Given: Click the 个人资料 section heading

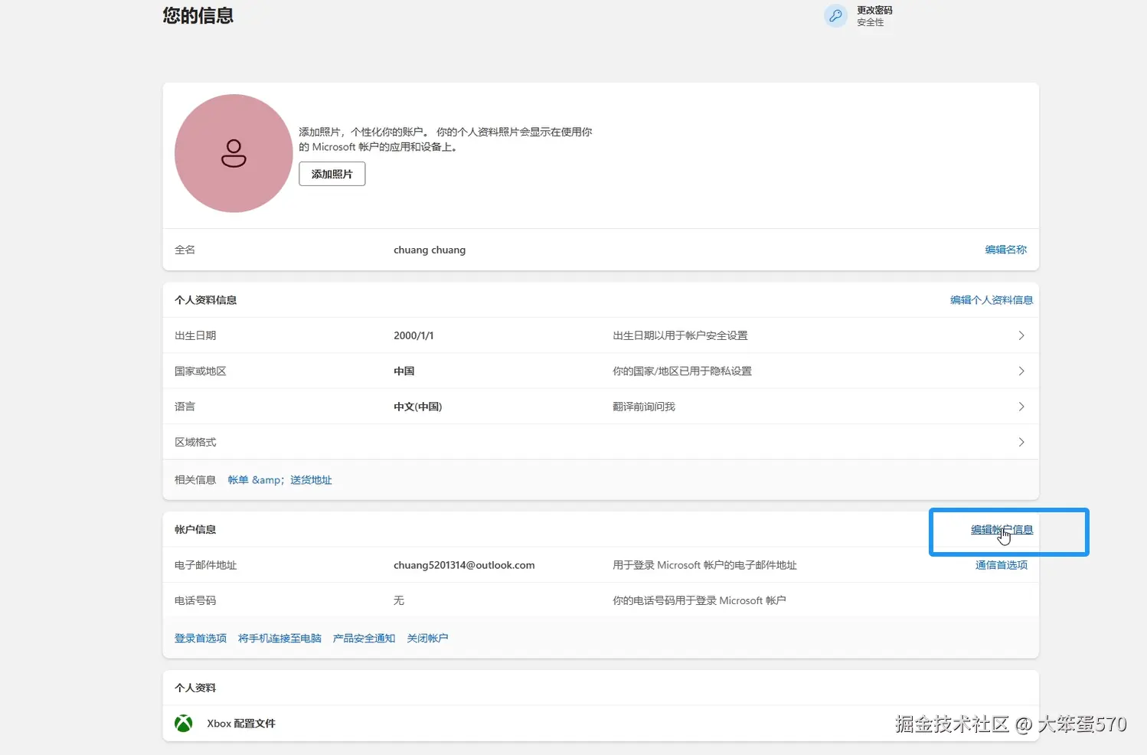Looking at the screenshot, I should tap(195, 688).
